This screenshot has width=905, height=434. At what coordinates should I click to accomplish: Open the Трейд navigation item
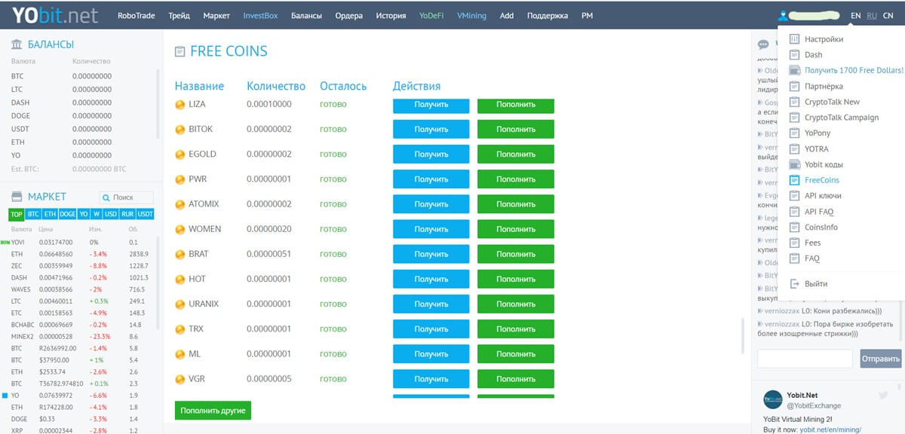[x=179, y=15]
